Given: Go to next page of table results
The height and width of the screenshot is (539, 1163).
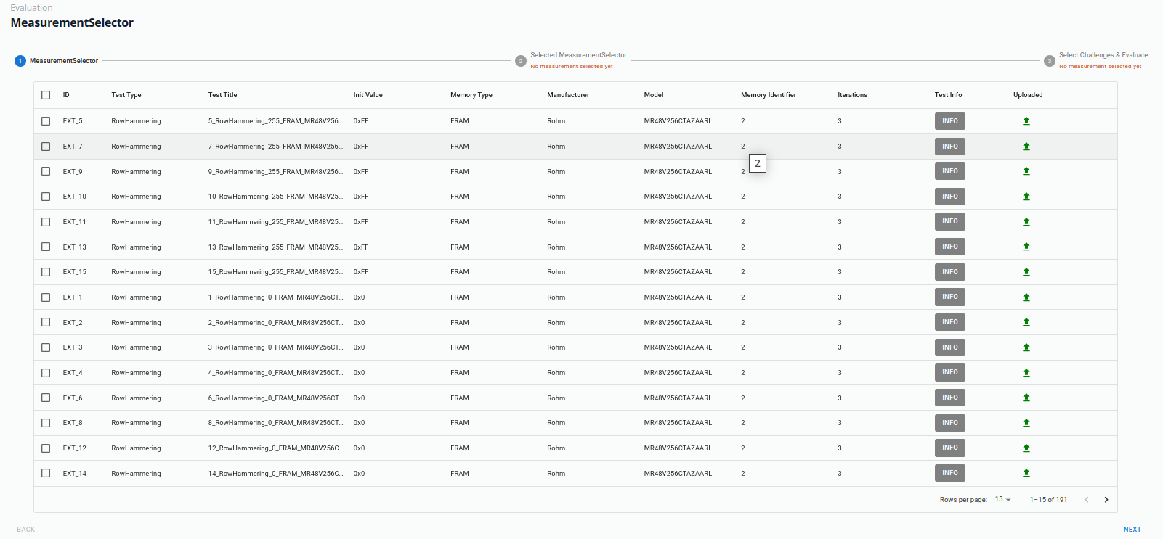Looking at the screenshot, I should point(1106,500).
